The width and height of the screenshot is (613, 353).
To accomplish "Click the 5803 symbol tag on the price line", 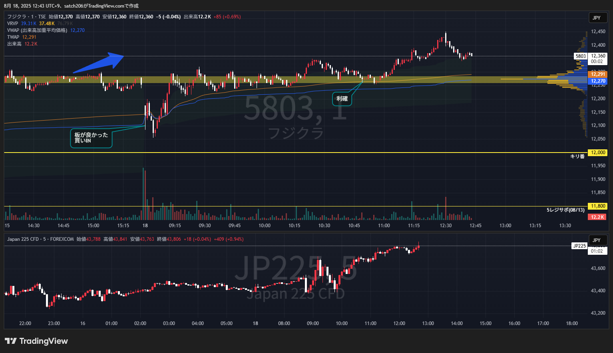I will tap(581, 56).
